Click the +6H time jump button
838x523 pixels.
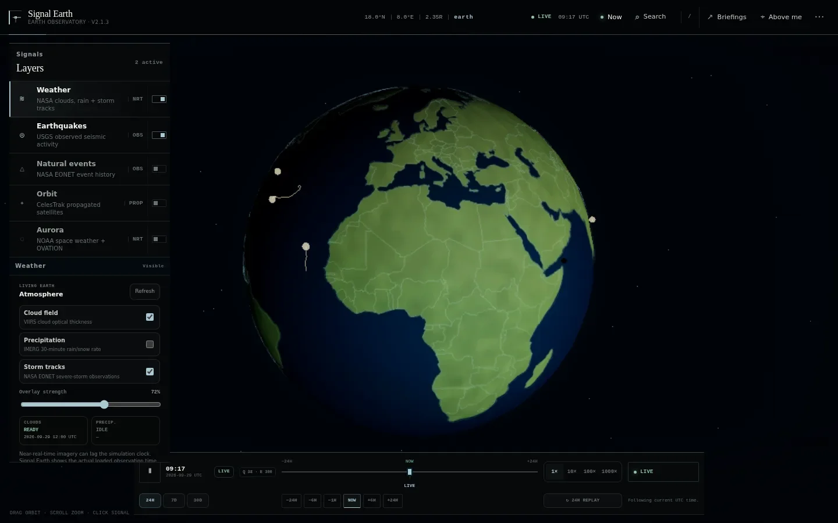click(372, 500)
